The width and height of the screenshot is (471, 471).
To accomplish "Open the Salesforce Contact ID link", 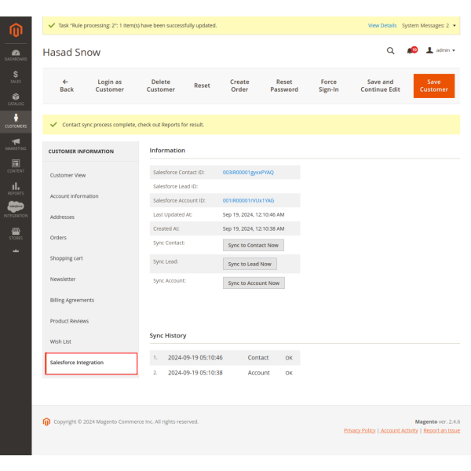I will click(x=248, y=172).
